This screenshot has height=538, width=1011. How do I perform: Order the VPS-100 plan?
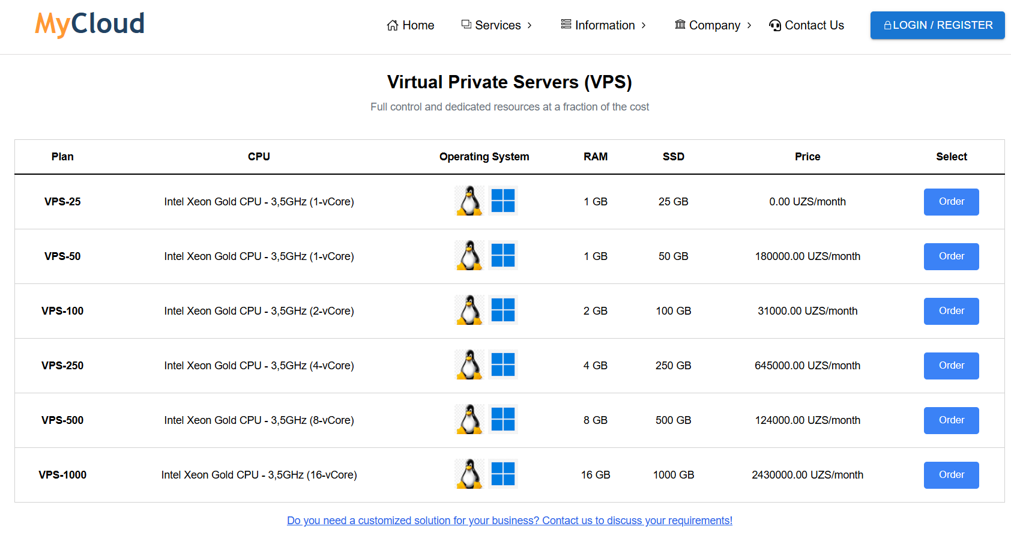tap(951, 311)
